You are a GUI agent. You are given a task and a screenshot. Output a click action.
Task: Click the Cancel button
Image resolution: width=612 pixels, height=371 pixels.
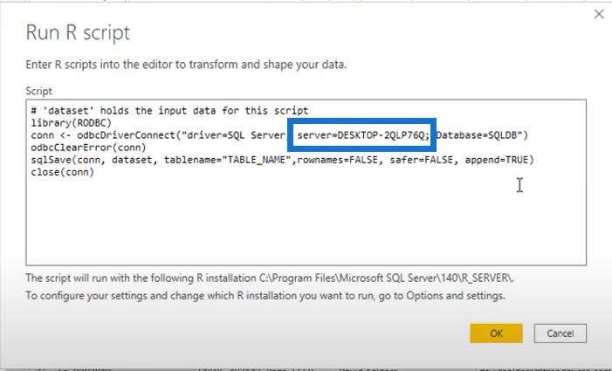[x=560, y=333]
